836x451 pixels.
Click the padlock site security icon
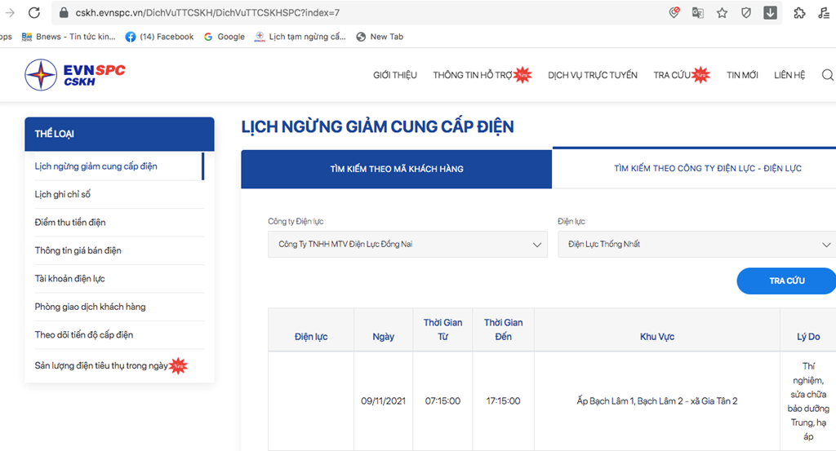64,13
